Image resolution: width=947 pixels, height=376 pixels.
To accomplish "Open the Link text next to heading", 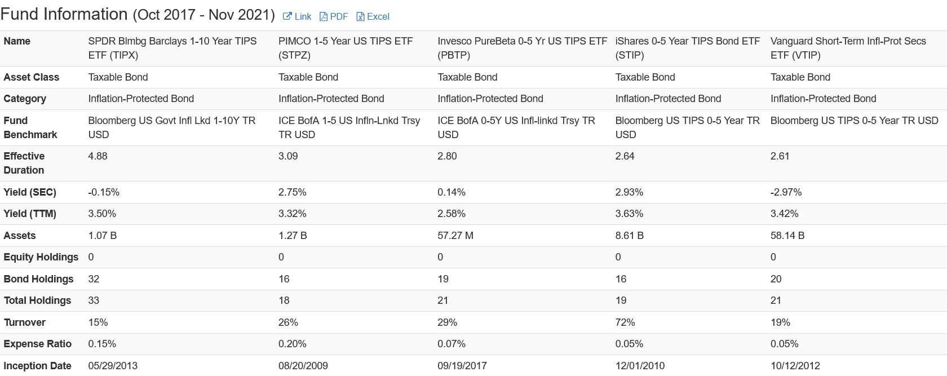I will 303,17.
